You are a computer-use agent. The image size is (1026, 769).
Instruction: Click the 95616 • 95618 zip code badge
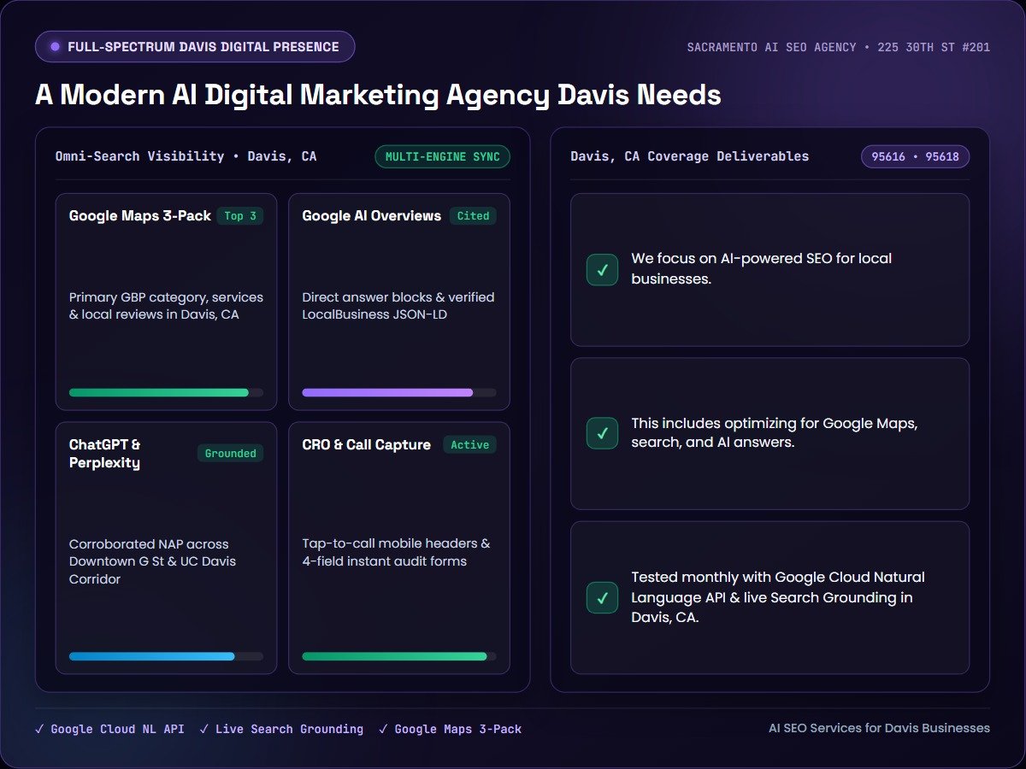[x=915, y=156]
